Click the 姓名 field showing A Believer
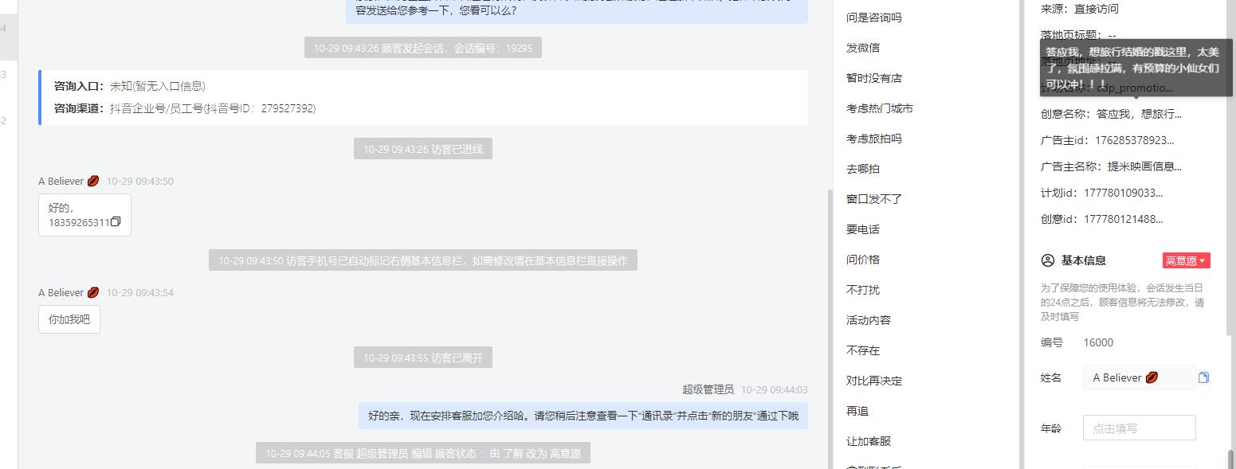 [x=1139, y=377]
